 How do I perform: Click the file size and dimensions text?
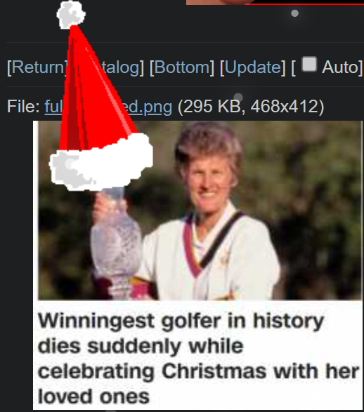point(251,107)
